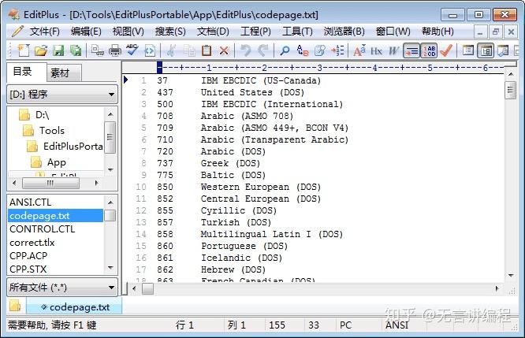The width and height of the screenshot is (525, 338).
Task: Click the View in Browser icon
Action: pos(149,50)
